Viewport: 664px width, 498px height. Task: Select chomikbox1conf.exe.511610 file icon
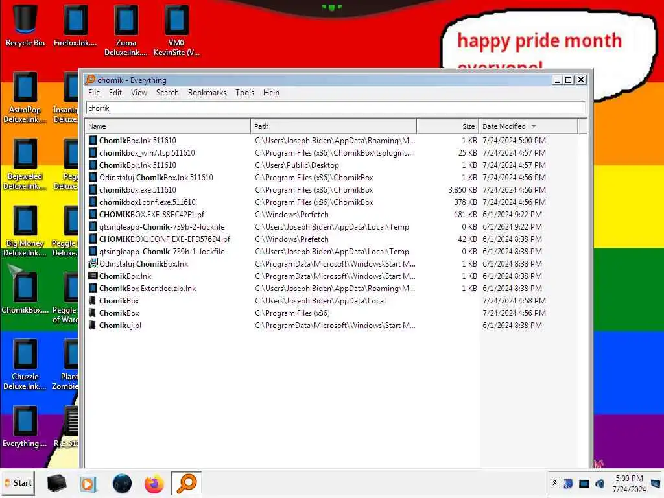coord(92,202)
